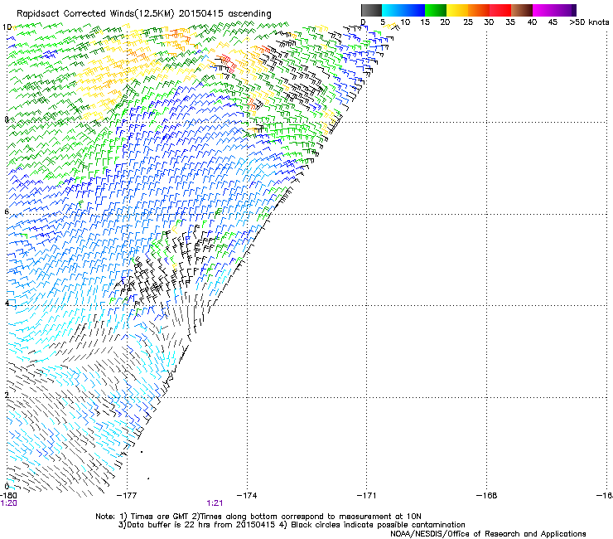Viewport: 613px width, 539px height.
Task: Click the yellow 20-25 knots legend swatch
Action: click(x=457, y=10)
